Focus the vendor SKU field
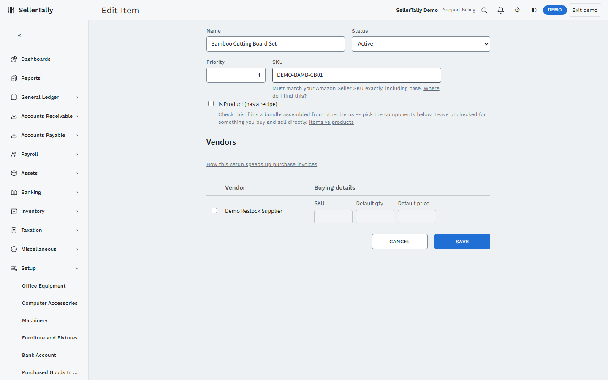 [333, 217]
